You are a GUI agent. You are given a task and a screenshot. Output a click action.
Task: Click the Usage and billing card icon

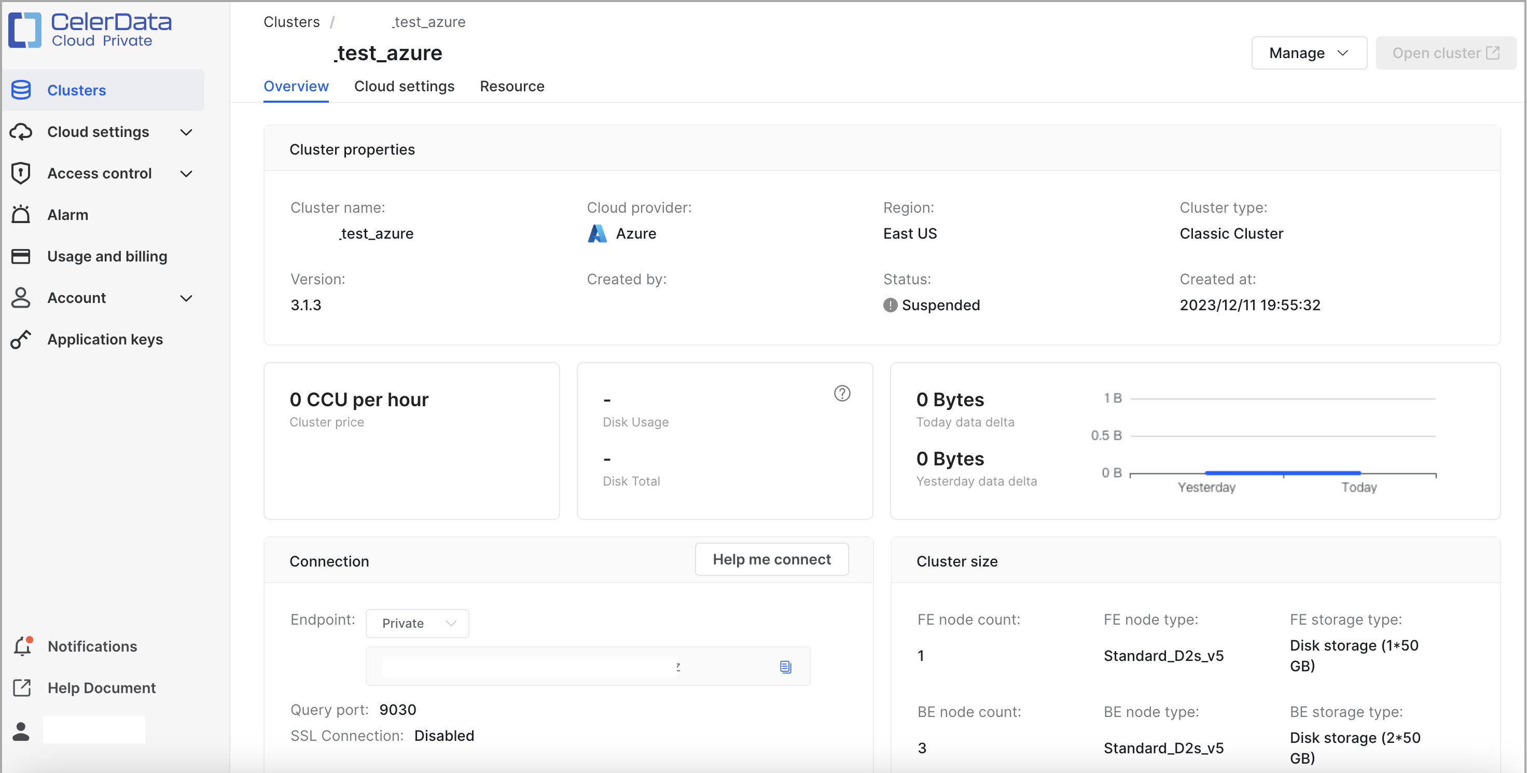coord(21,256)
